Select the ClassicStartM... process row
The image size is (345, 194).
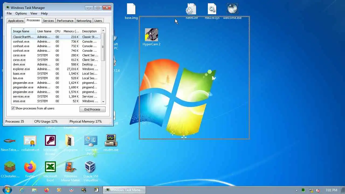point(56,37)
